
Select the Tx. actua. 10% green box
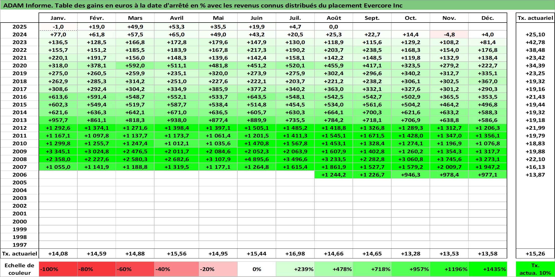point(535,269)
